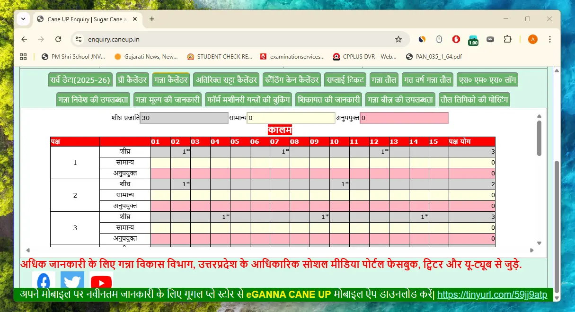Screen dimensions: 575x312
Task: Open the tab search chevron dropdown
Action: click(x=23, y=19)
